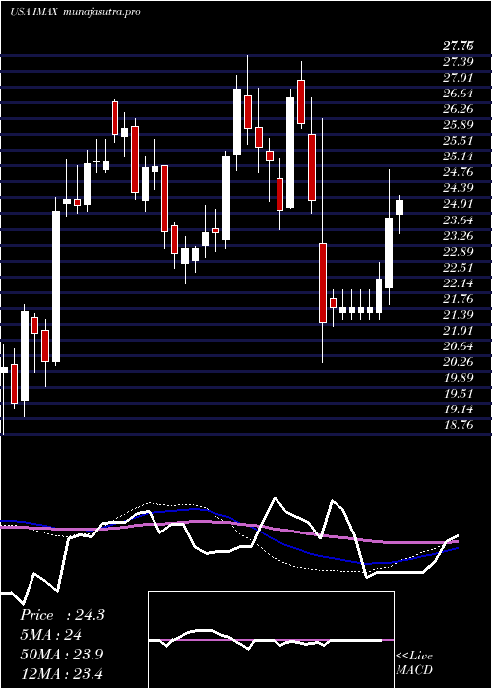Click the 20.26 price axis label

tap(459, 362)
